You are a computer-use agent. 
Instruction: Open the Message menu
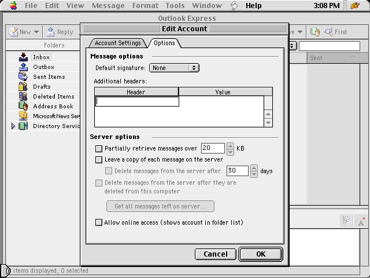click(x=108, y=5)
